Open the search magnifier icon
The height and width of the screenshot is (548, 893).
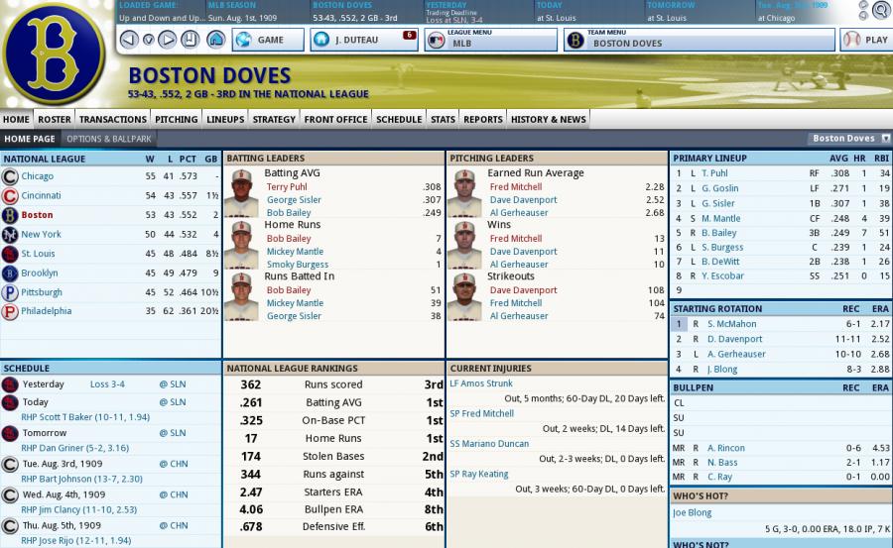point(880,11)
